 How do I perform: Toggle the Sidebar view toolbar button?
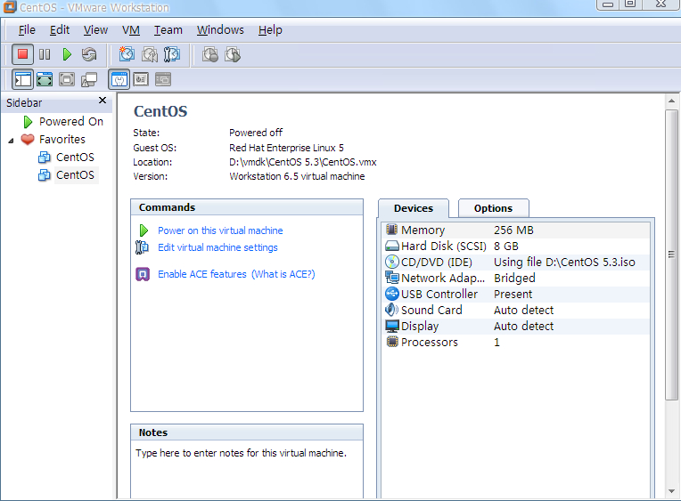point(22,79)
